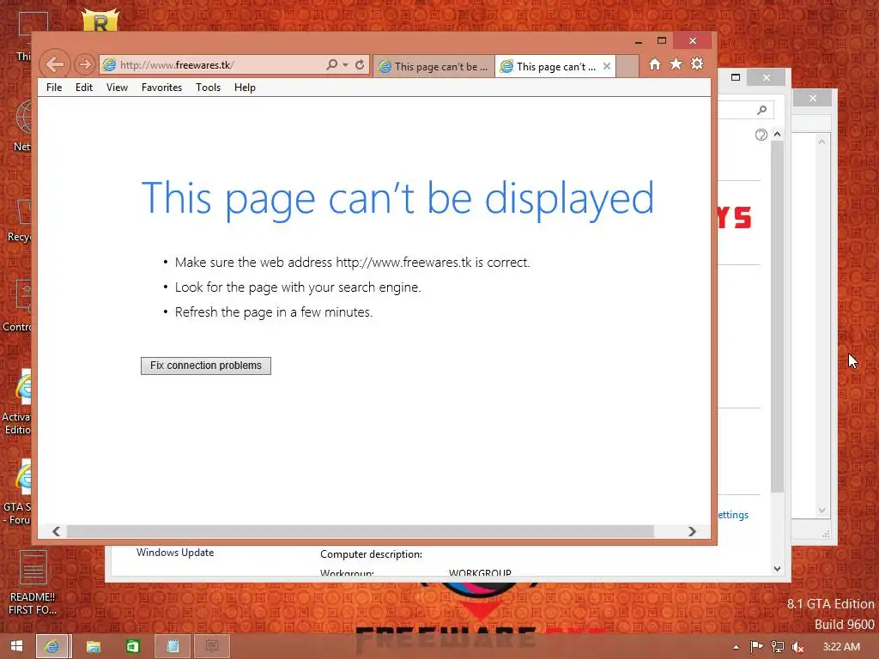
Task: Click the Internet Explorer taskbar icon
Action: tap(52, 646)
